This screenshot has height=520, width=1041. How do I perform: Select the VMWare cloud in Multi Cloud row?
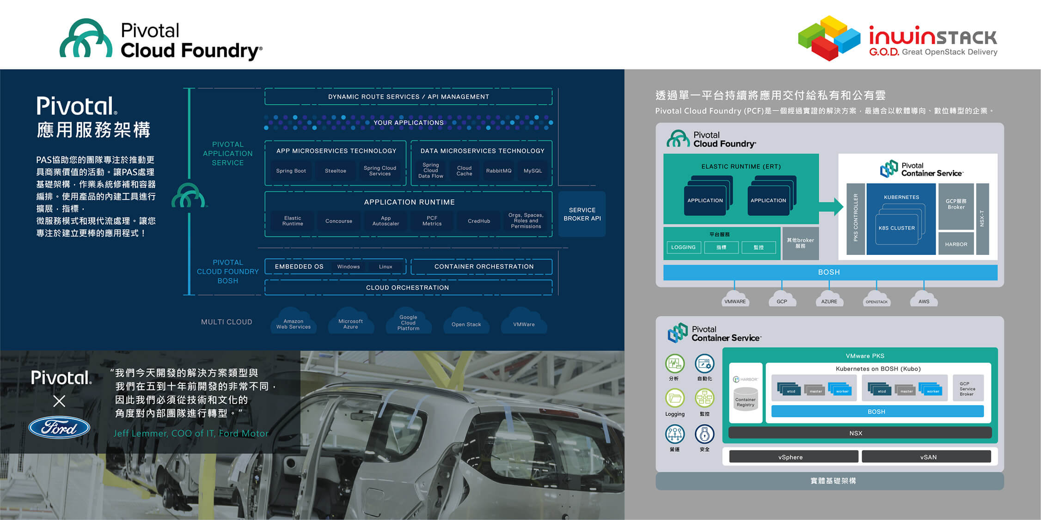(x=524, y=321)
